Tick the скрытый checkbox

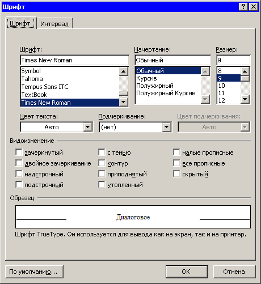click(176, 174)
